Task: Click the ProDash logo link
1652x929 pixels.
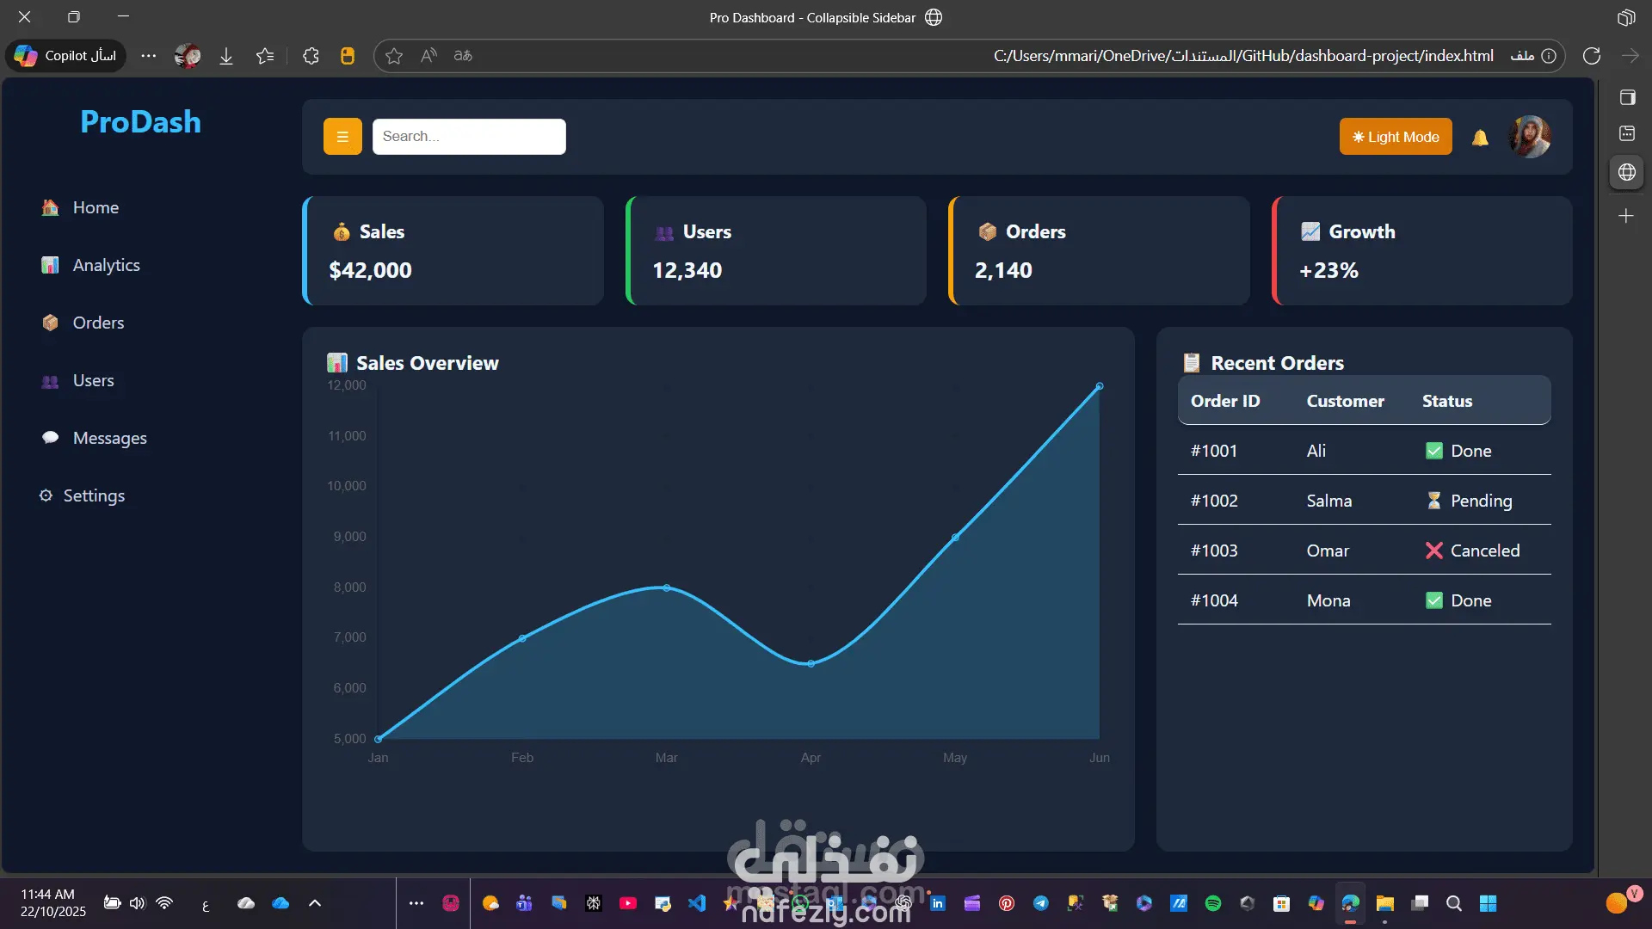Action: [140, 122]
